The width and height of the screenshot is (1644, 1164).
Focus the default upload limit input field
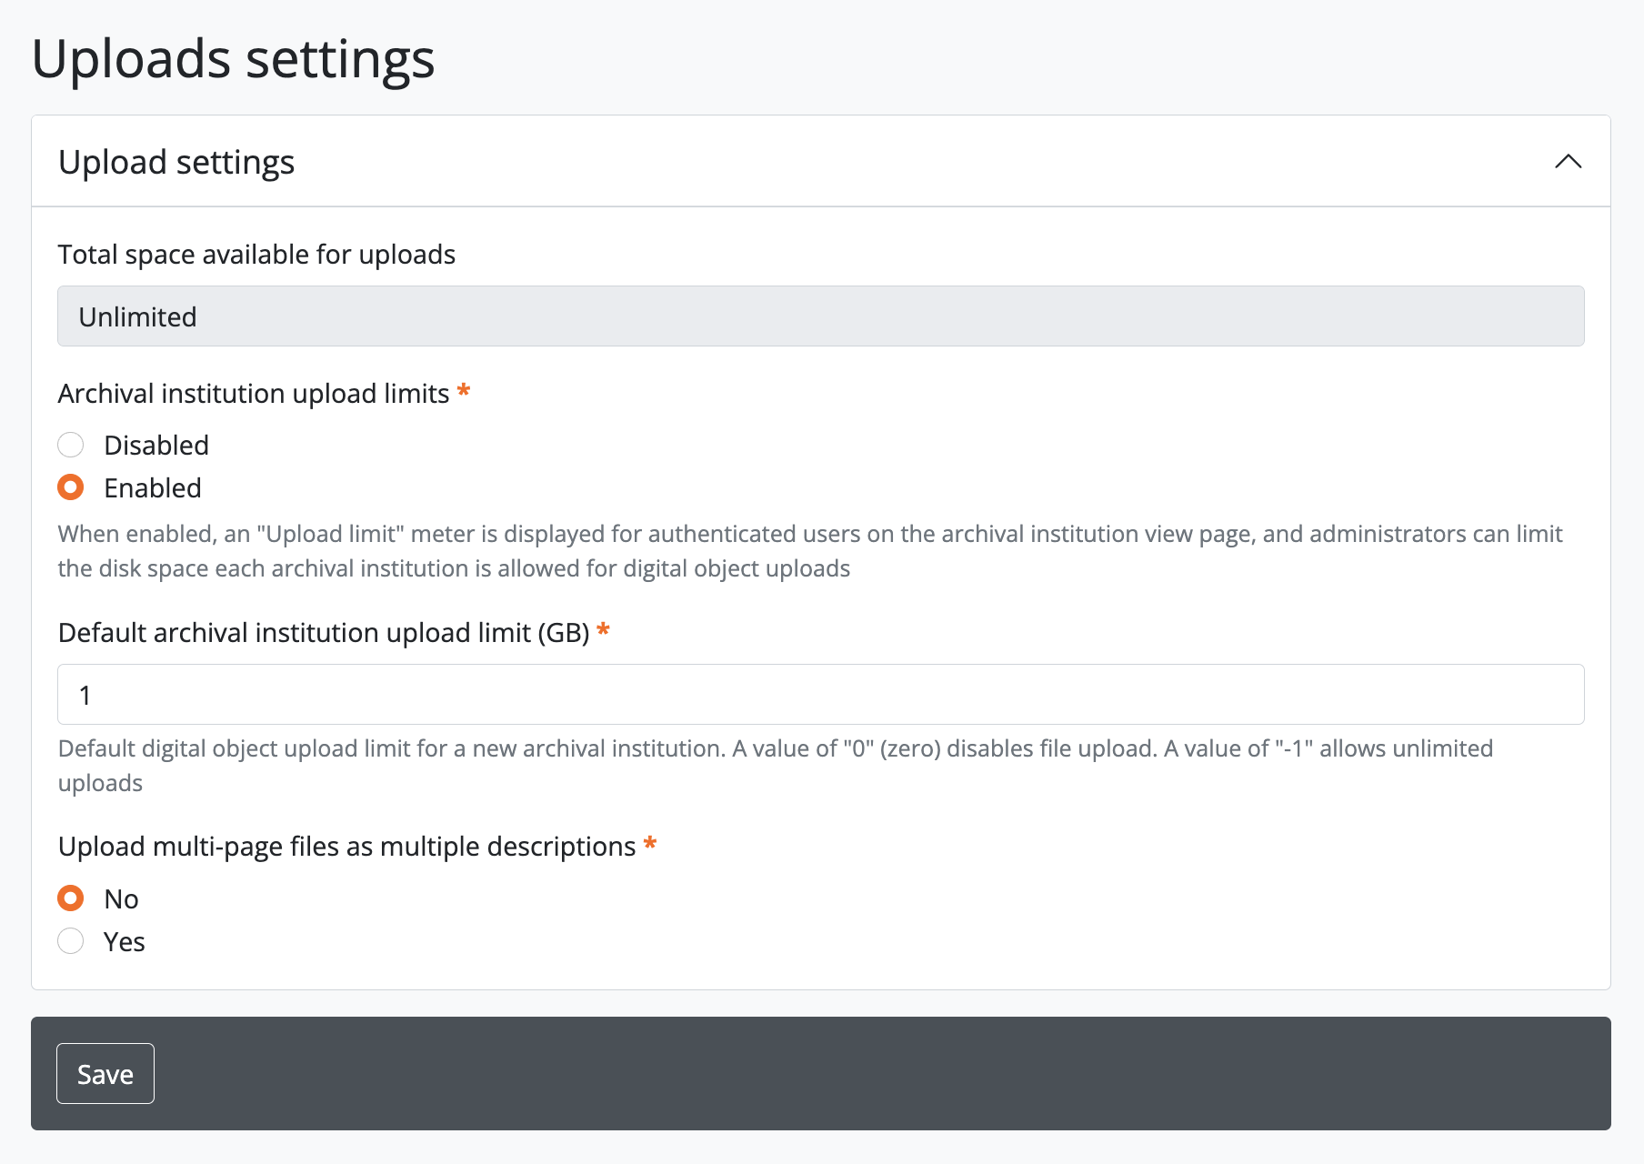pyautogui.click(x=820, y=695)
